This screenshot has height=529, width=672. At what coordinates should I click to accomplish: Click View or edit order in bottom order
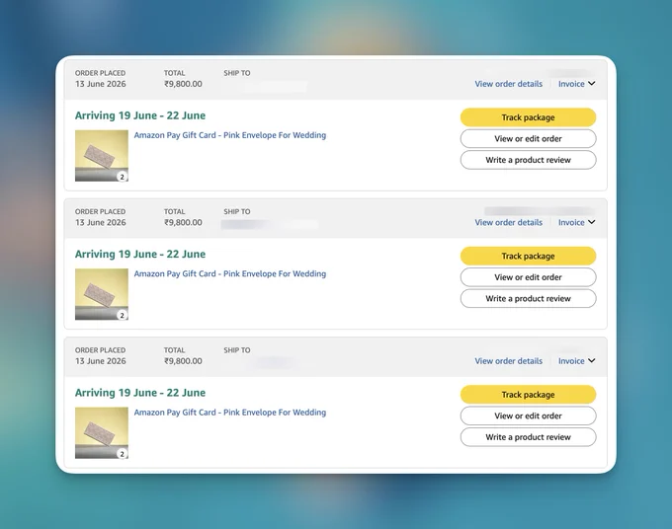point(528,416)
